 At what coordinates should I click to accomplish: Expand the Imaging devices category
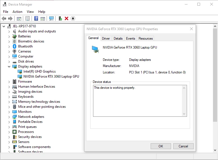click(x=9, y=92)
